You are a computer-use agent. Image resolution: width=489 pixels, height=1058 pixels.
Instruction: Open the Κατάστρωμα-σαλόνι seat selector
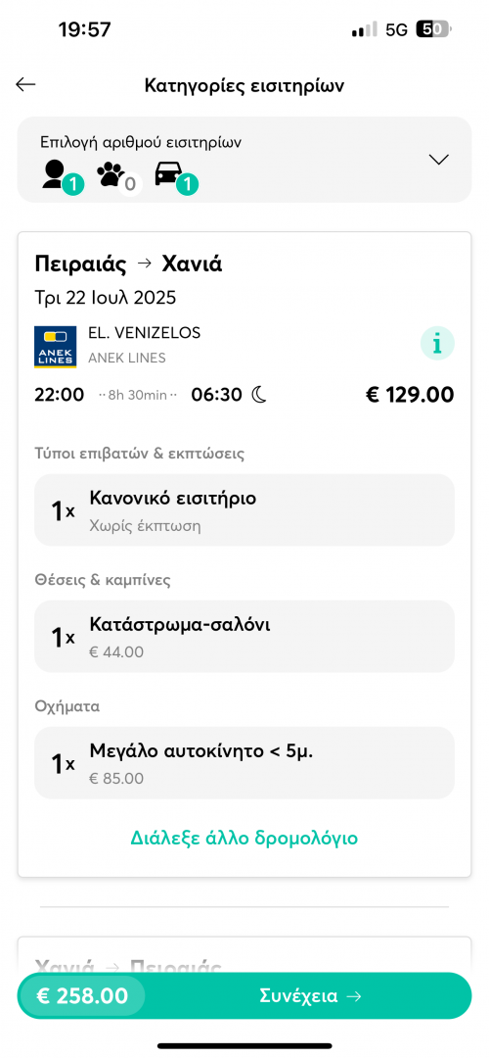pos(244,637)
